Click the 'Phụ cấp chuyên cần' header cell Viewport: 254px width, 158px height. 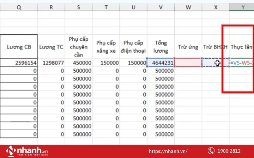point(78,47)
